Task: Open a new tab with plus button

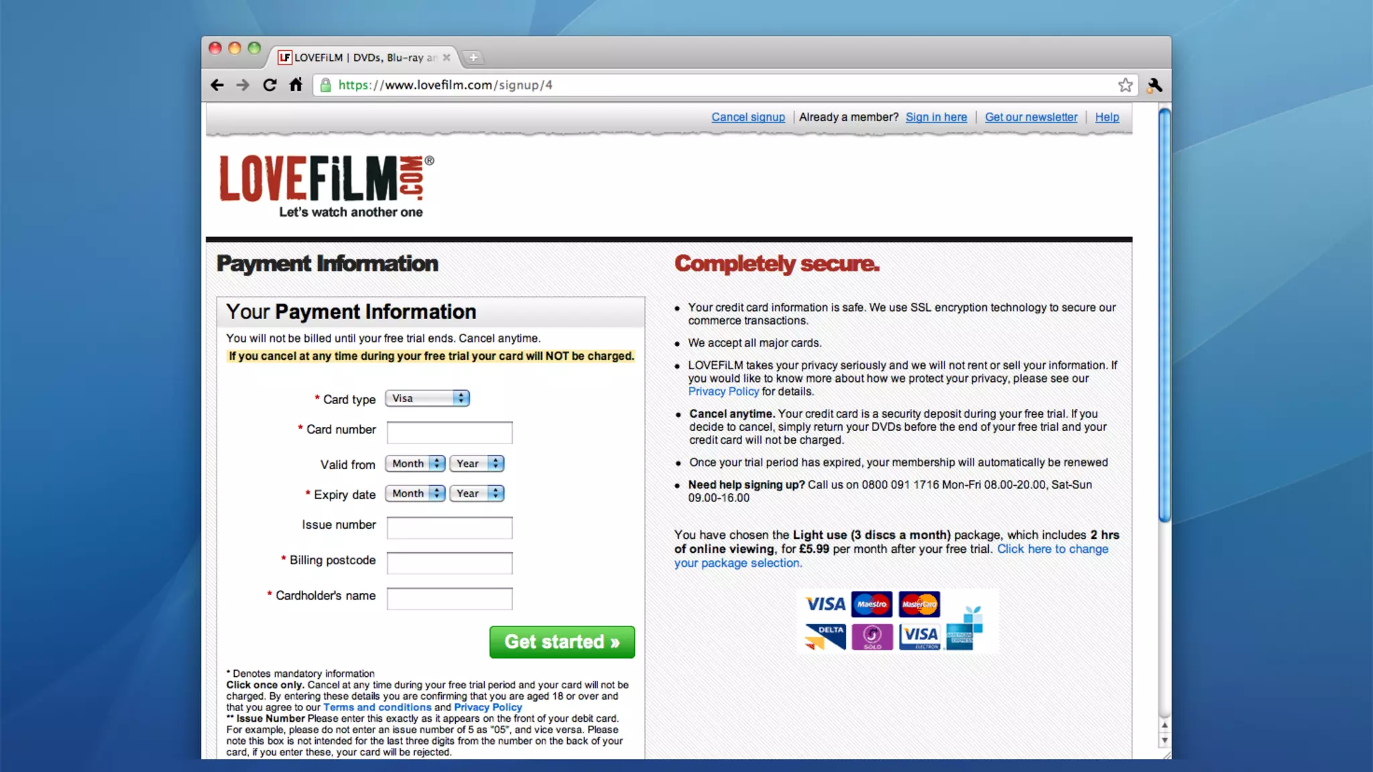Action: 473,58
